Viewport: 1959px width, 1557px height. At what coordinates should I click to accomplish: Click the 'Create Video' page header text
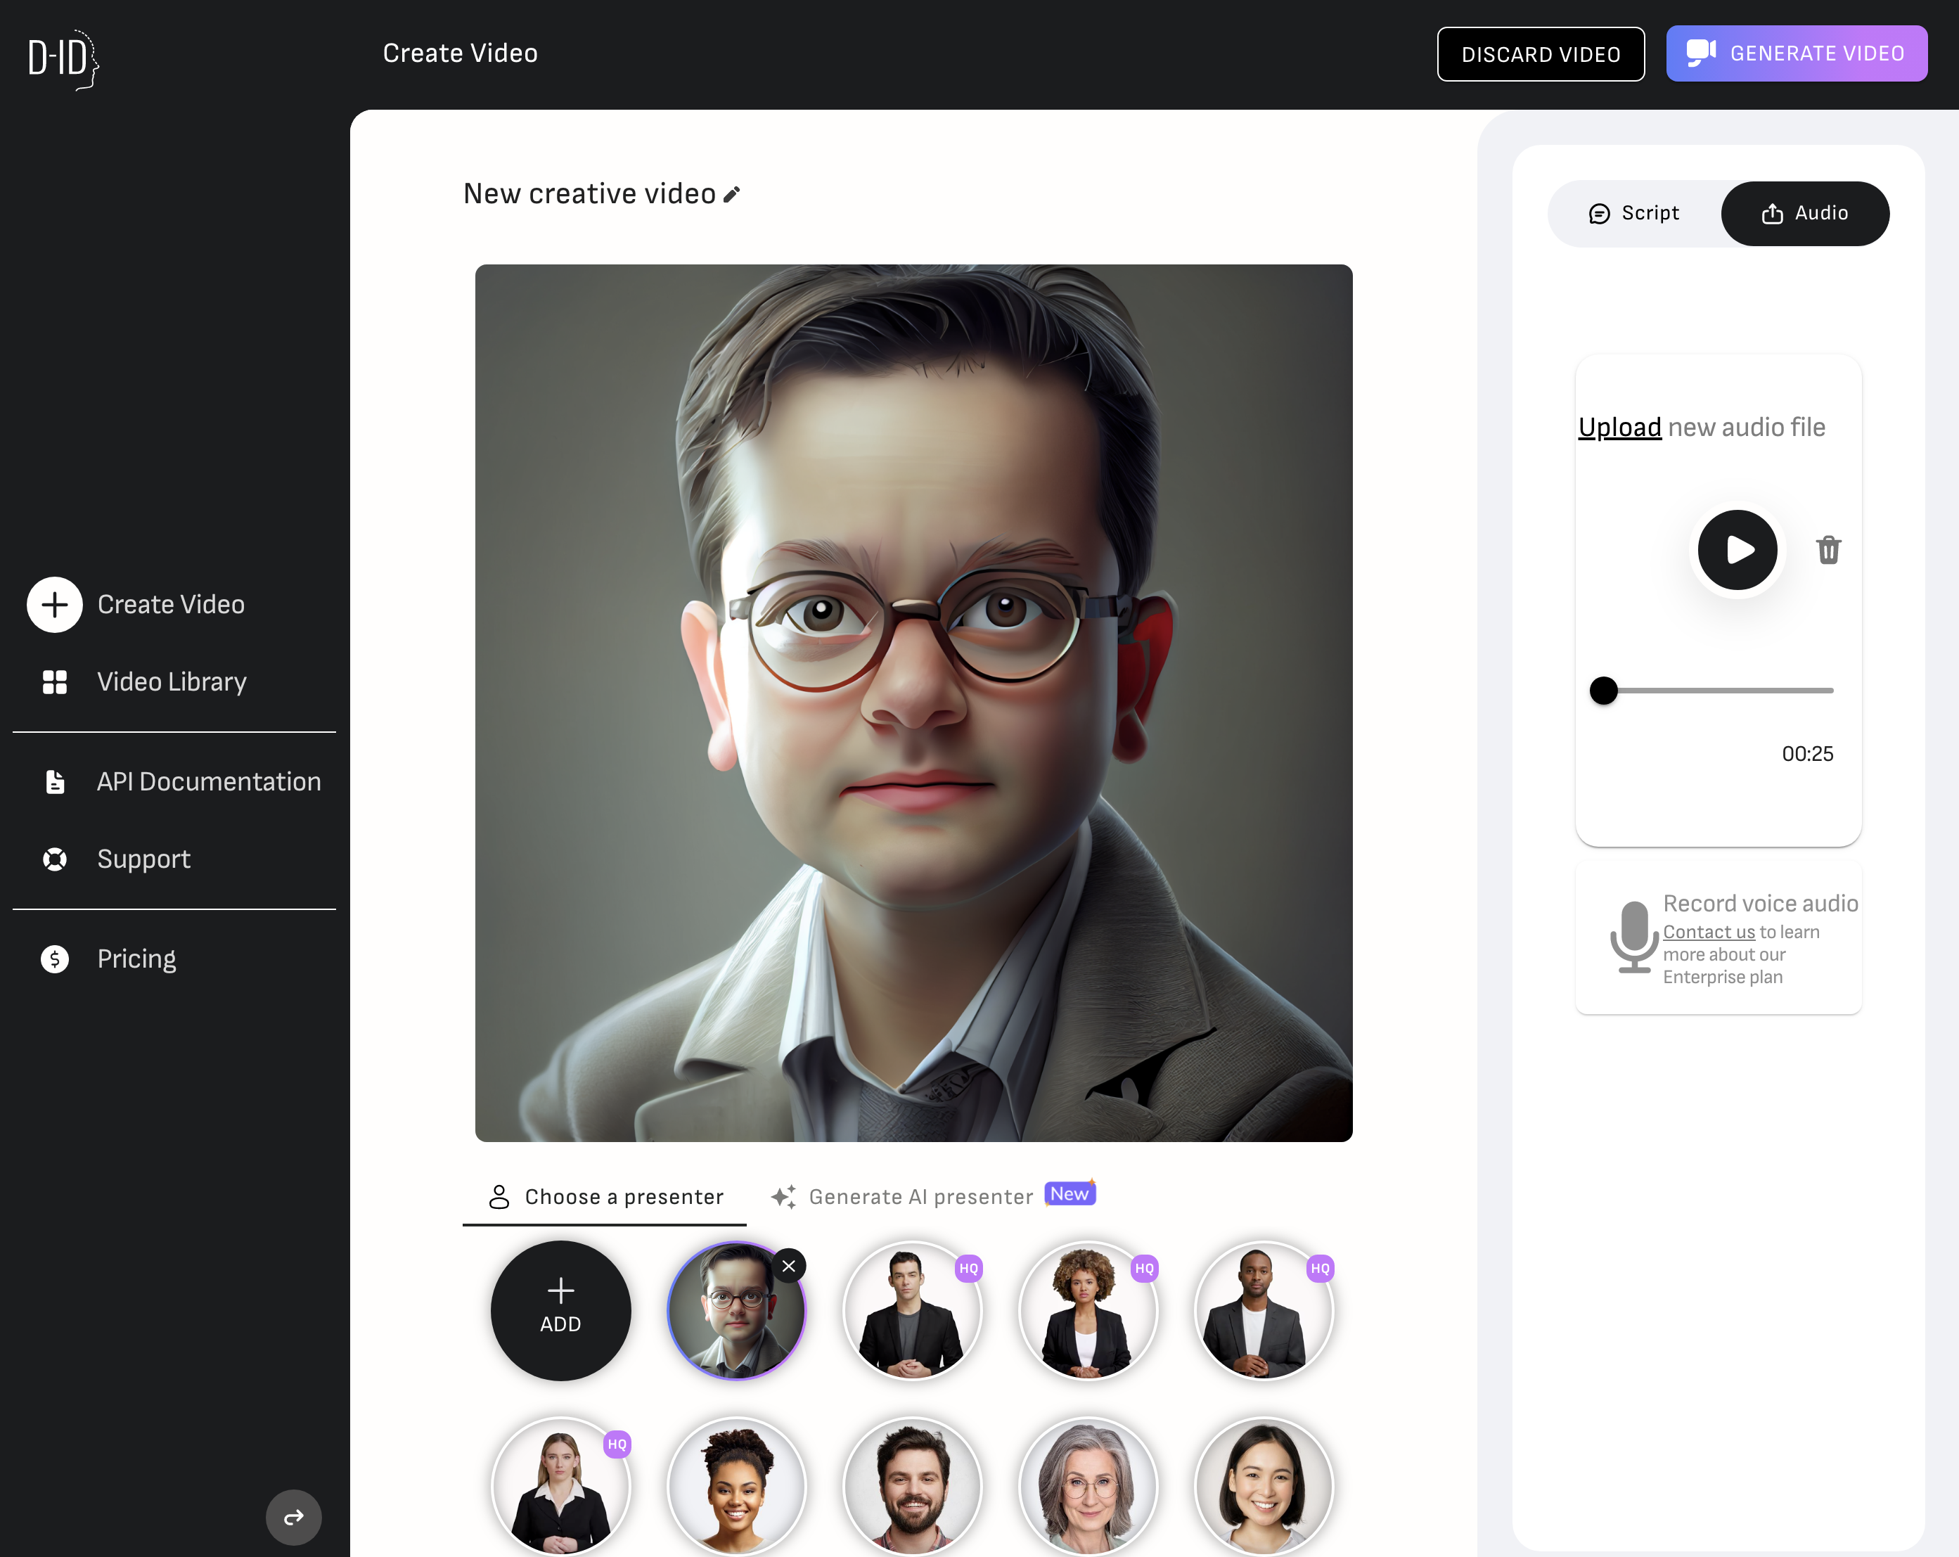pyautogui.click(x=460, y=53)
